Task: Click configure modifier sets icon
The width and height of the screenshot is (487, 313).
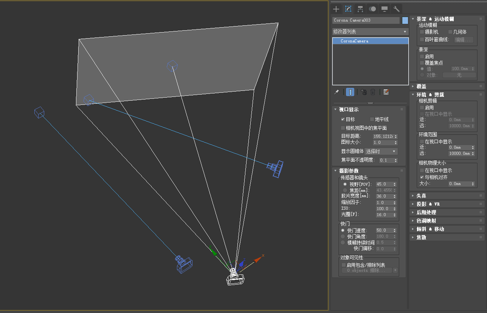Action: (386, 92)
